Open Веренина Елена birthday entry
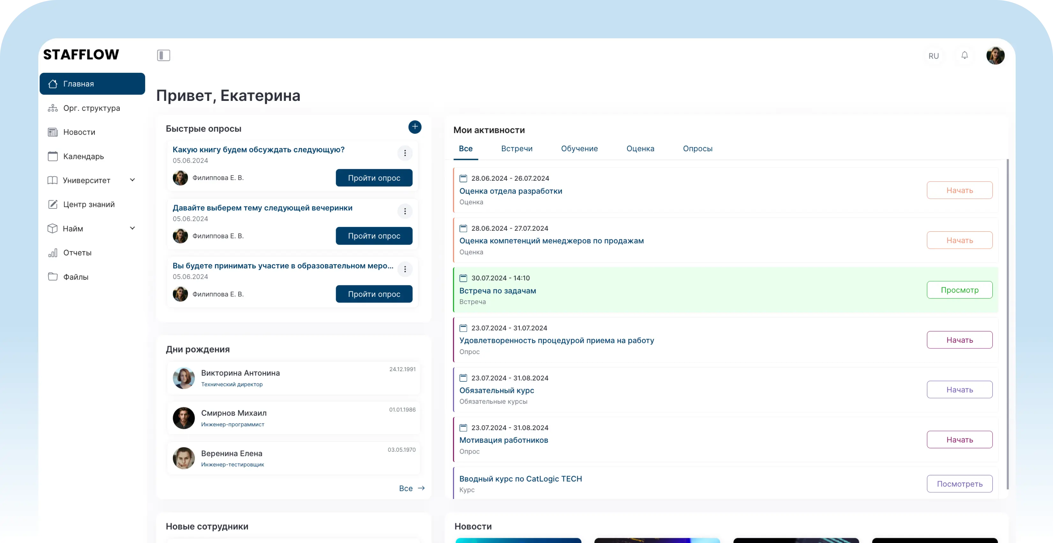The width and height of the screenshot is (1053, 543). [294, 458]
